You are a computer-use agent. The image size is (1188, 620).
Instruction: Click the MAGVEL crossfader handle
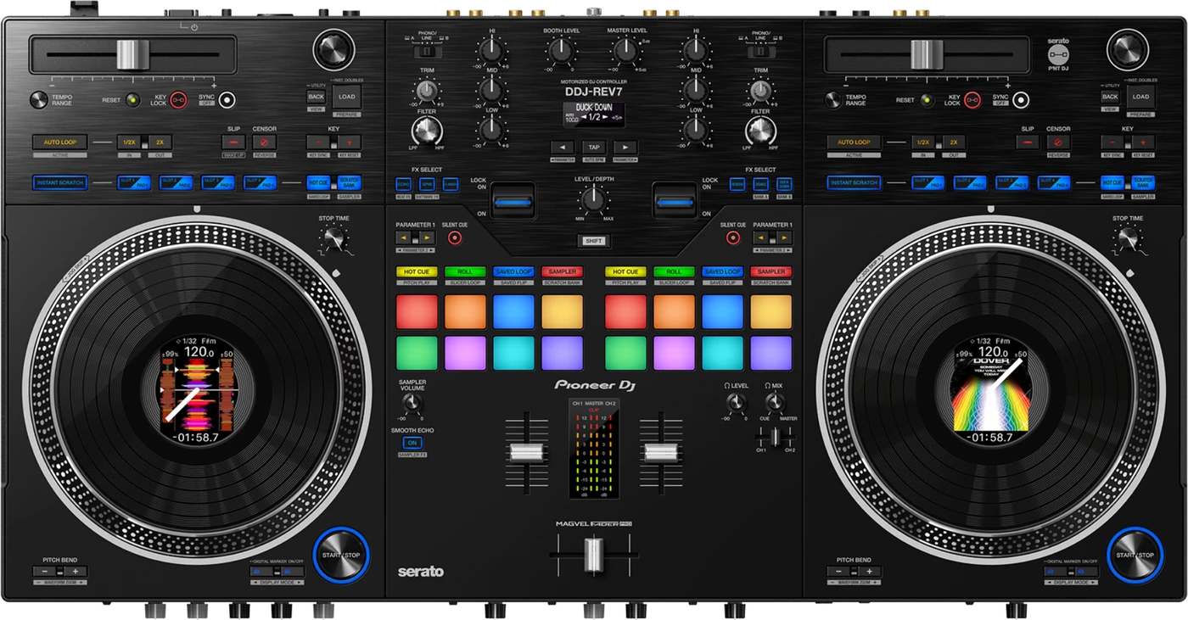(593, 554)
